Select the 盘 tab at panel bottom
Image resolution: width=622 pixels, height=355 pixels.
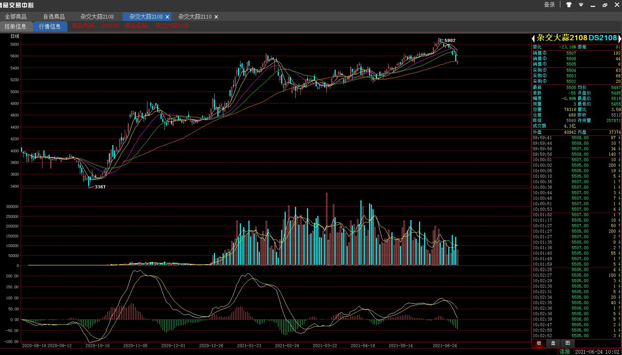553,343
